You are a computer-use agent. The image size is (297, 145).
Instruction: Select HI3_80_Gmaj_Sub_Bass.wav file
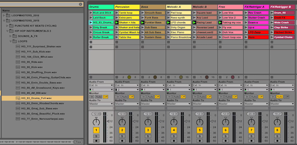[x=42, y=109]
